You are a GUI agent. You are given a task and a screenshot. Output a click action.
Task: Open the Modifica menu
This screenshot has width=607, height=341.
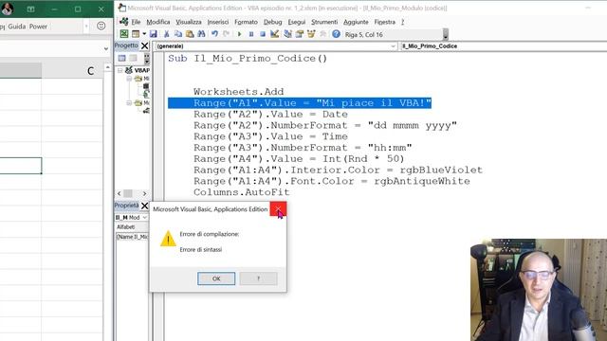[x=158, y=22]
